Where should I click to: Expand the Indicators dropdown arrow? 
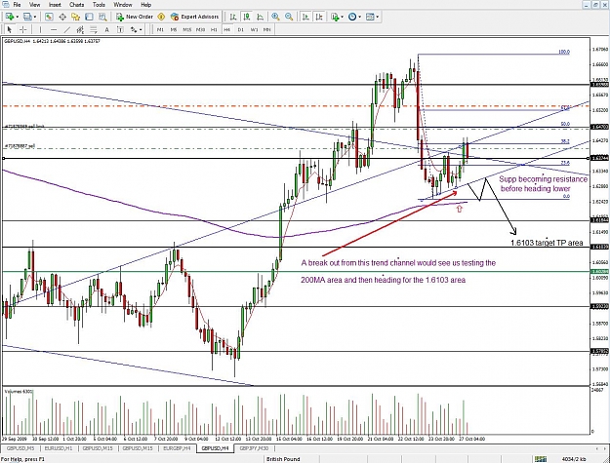point(342,17)
